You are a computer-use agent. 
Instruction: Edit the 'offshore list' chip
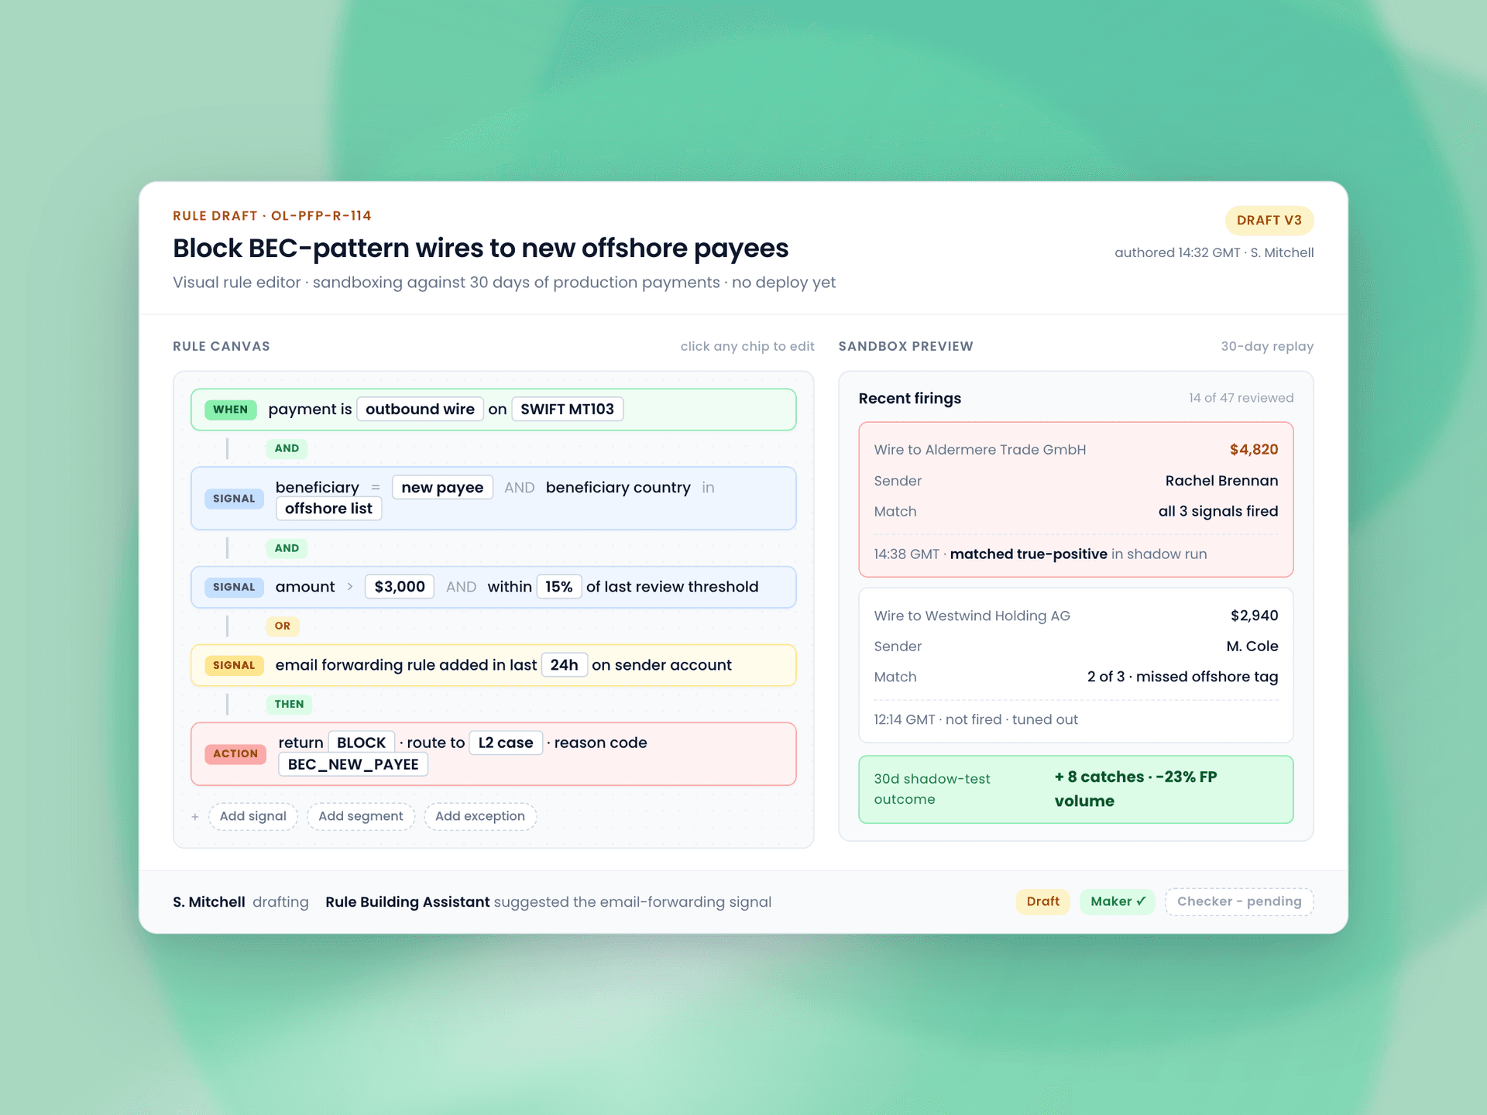coord(328,509)
